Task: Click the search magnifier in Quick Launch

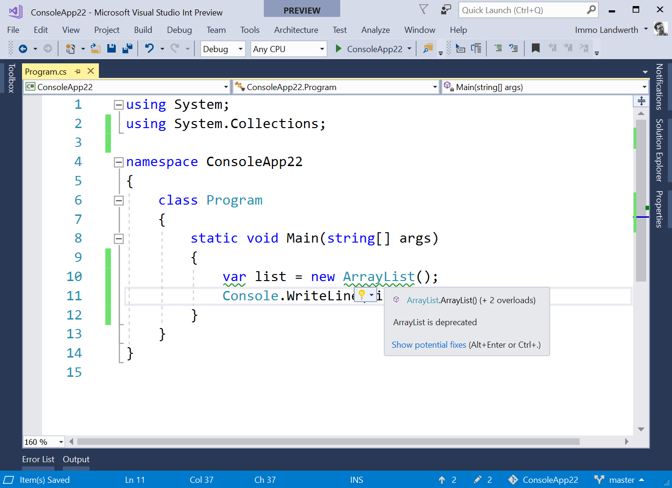Action: point(591,10)
